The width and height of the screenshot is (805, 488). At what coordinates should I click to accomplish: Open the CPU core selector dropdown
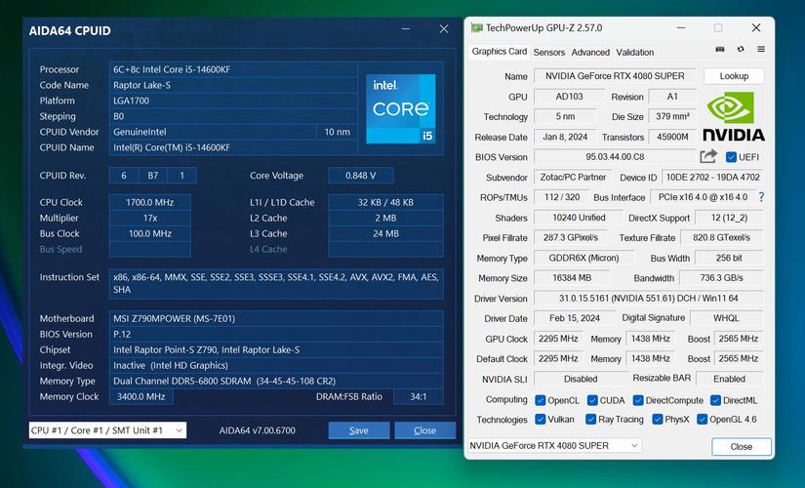tap(107, 430)
